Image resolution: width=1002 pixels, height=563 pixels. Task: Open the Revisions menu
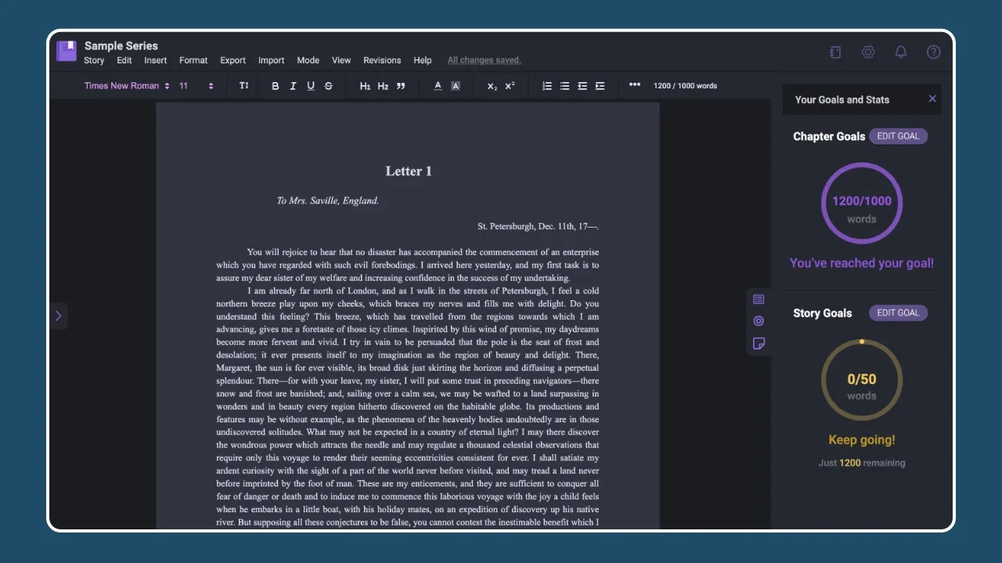pos(382,60)
